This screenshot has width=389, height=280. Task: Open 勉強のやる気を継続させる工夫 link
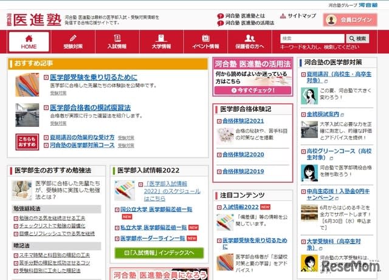pos(52,218)
